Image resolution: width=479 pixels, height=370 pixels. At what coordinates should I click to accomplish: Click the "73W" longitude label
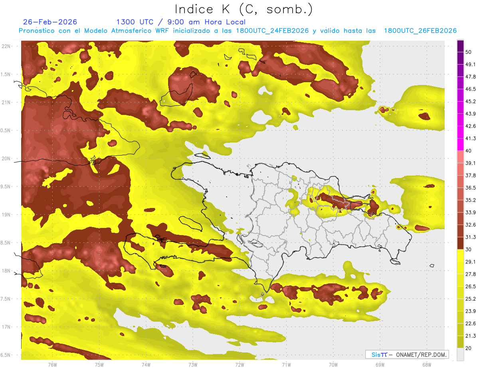coord(192,364)
